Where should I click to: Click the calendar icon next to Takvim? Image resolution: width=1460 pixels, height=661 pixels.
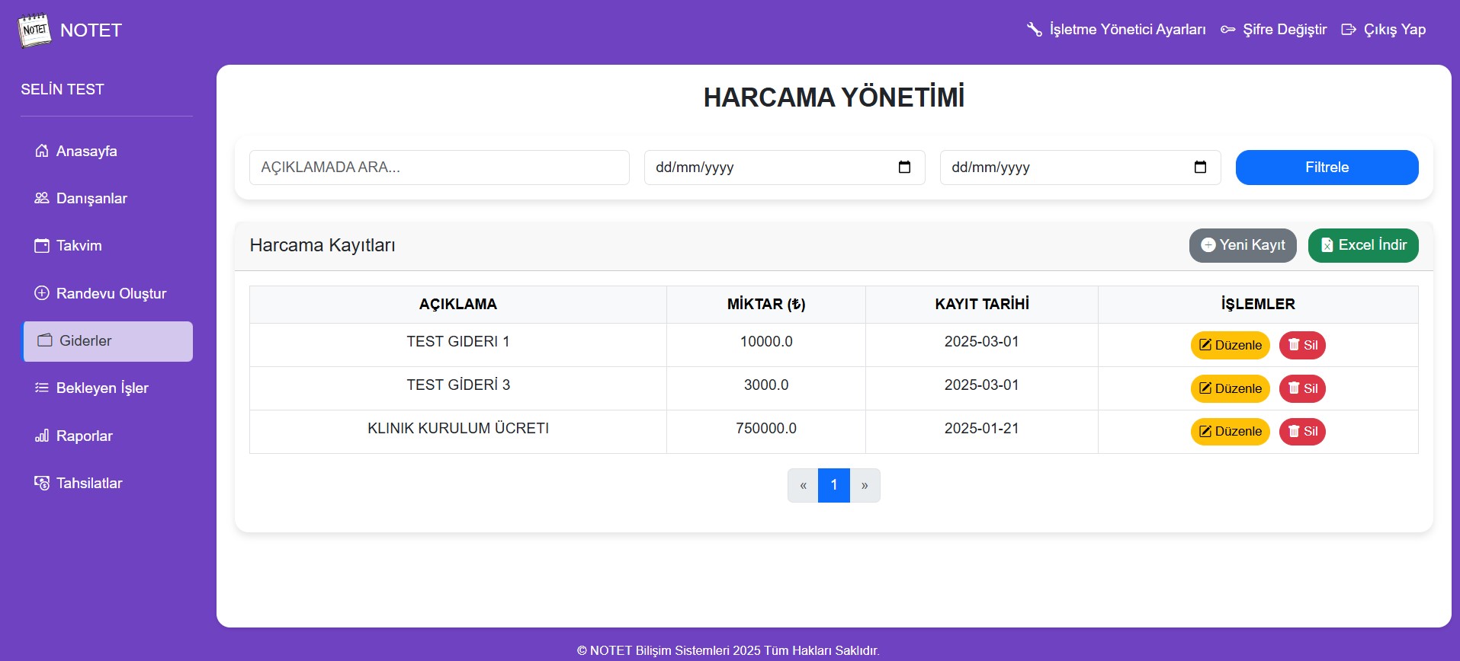tap(42, 246)
